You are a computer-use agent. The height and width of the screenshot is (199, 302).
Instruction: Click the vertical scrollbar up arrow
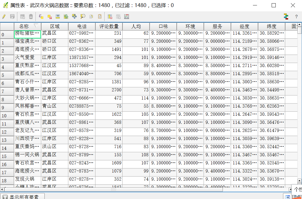click(300, 25)
